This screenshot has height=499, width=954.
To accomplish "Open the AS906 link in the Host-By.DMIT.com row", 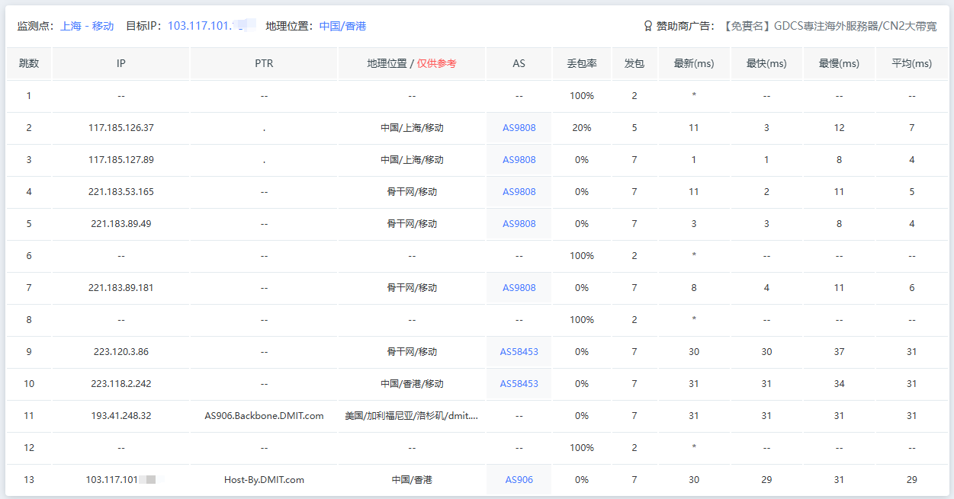I will coord(519,480).
